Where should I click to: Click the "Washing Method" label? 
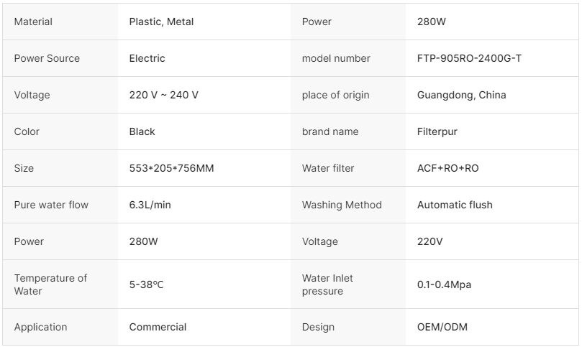(x=342, y=205)
